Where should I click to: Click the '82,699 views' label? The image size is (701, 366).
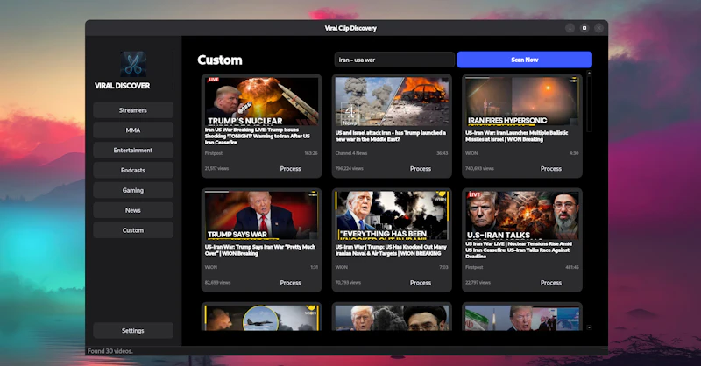pyautogui.click(x=217, y=283)
